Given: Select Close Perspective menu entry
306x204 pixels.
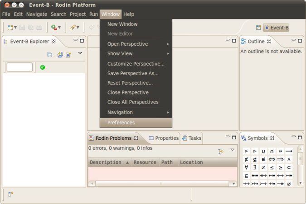Looking at the screenshot, I should (x=136, y=92).
